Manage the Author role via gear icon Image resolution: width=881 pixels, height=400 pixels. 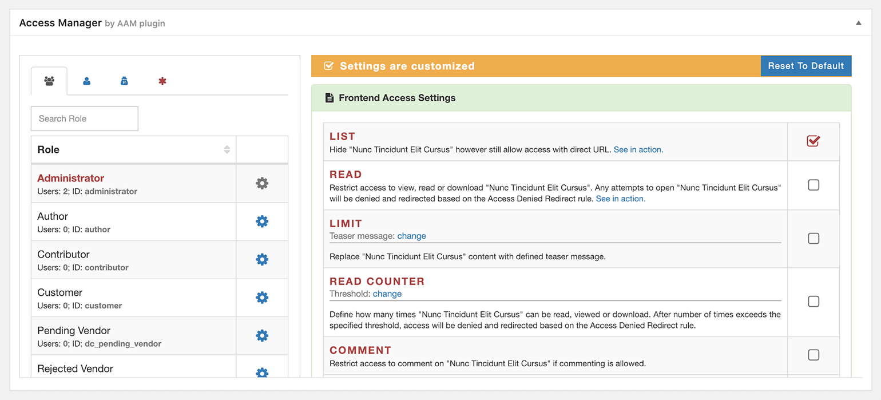click(262, 221)
